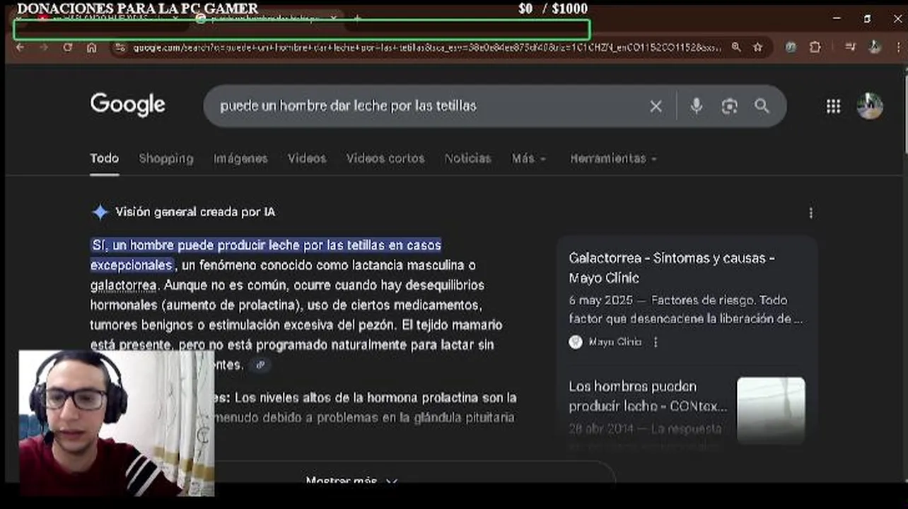Viewport: 908px width, 509px height.
Task: Switch to the Imágenes tab
Action: [241, 158]
